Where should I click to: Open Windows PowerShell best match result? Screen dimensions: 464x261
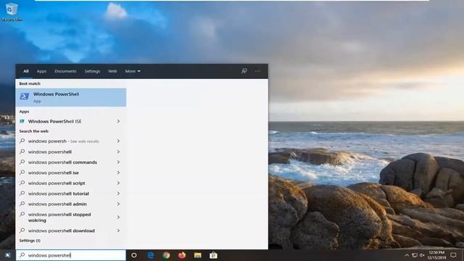click(71, 97)
